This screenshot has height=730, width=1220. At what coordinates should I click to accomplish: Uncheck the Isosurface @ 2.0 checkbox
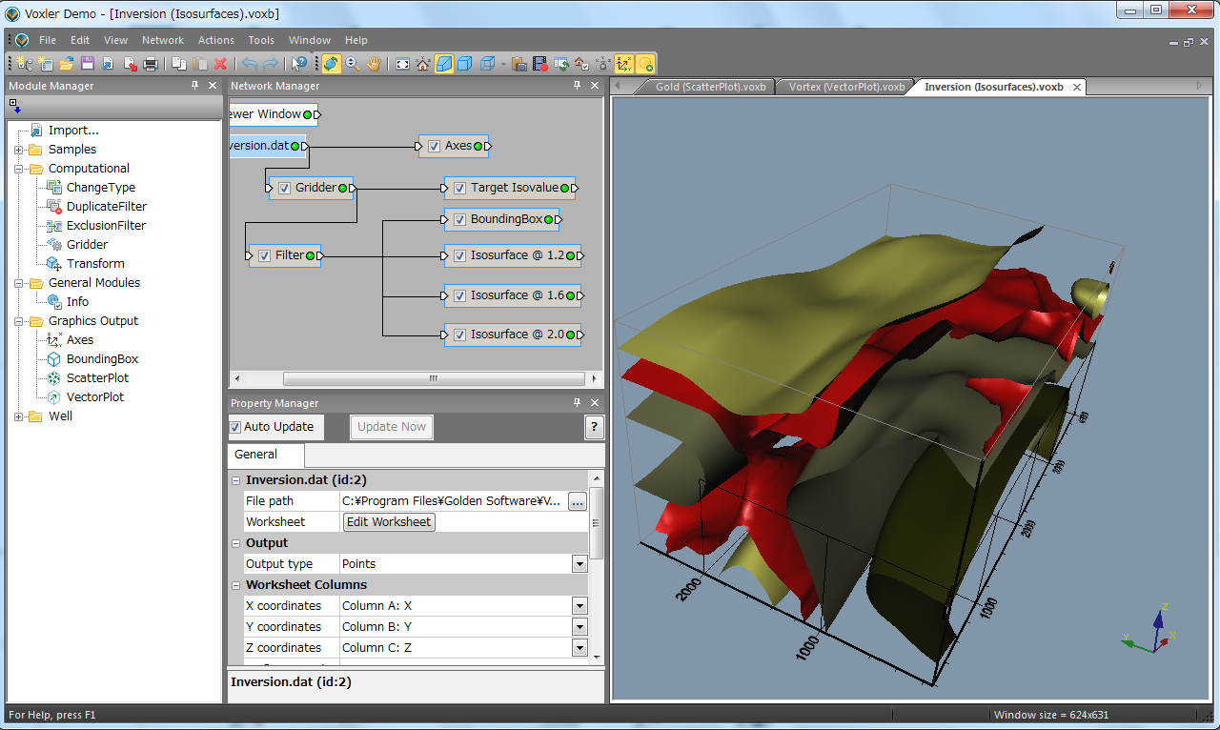tap(460, 335)
